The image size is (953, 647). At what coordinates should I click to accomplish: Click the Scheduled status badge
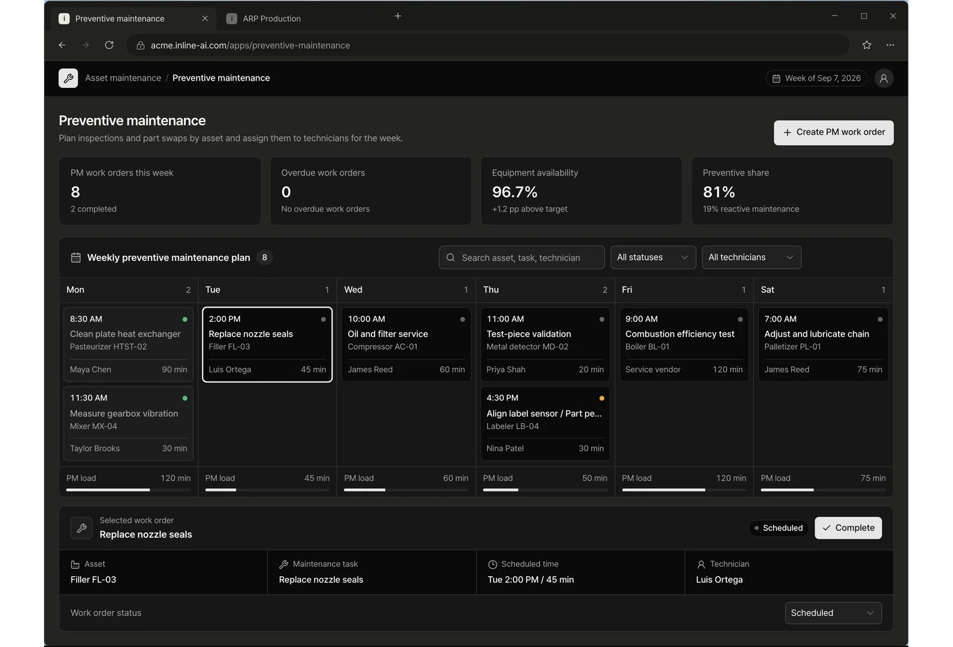point(779,528)
